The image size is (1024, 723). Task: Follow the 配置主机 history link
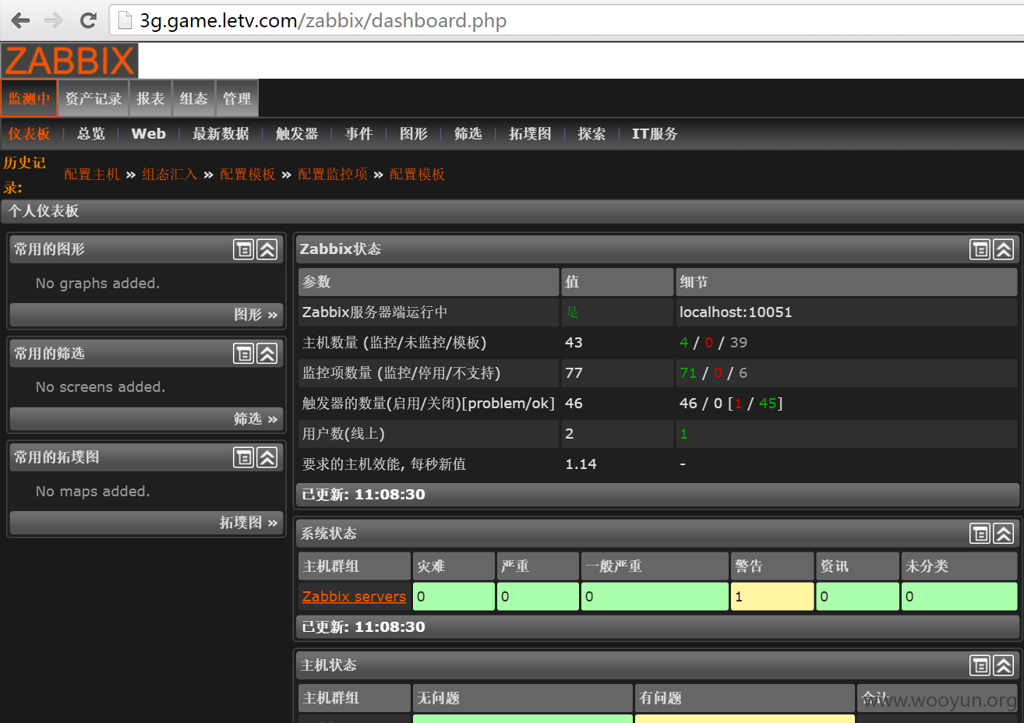pyautogui.click(x=92, y=175)
